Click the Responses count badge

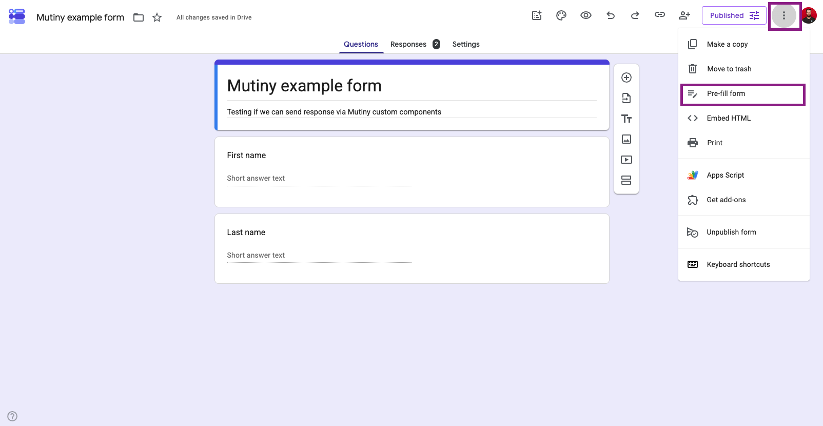tap(436, 44)
